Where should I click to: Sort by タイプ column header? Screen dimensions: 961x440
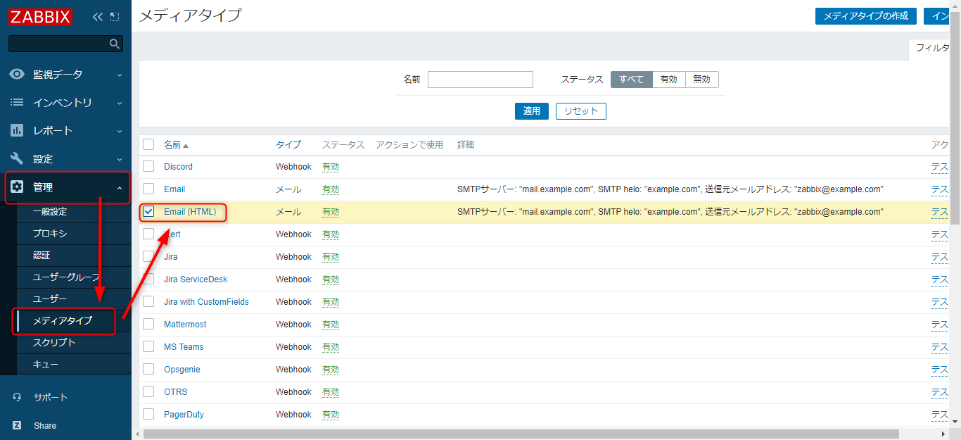tap(288, 144)
